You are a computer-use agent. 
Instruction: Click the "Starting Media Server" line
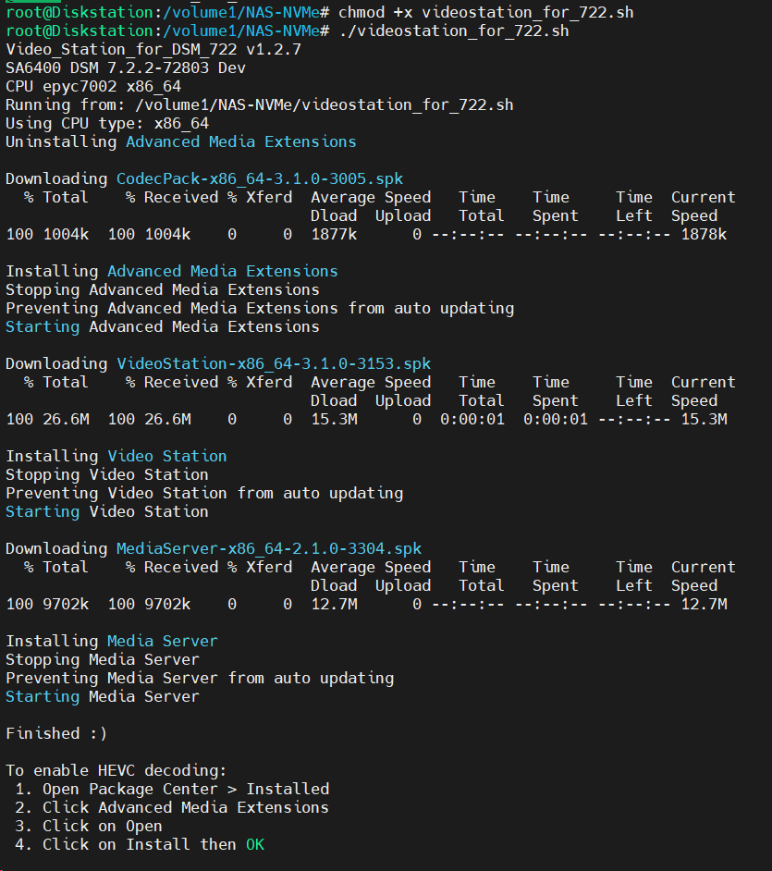(x=103, y=696)
